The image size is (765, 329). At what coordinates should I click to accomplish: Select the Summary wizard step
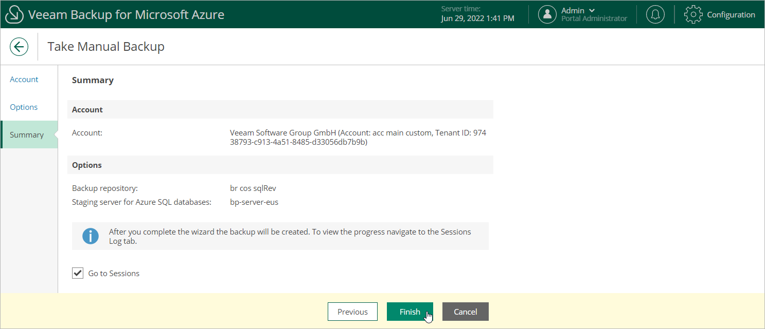(29, 134)
